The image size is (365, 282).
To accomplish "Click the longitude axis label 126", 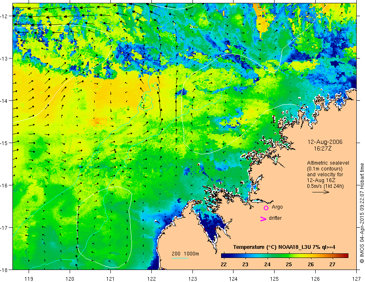I will (x=315, y=279).
